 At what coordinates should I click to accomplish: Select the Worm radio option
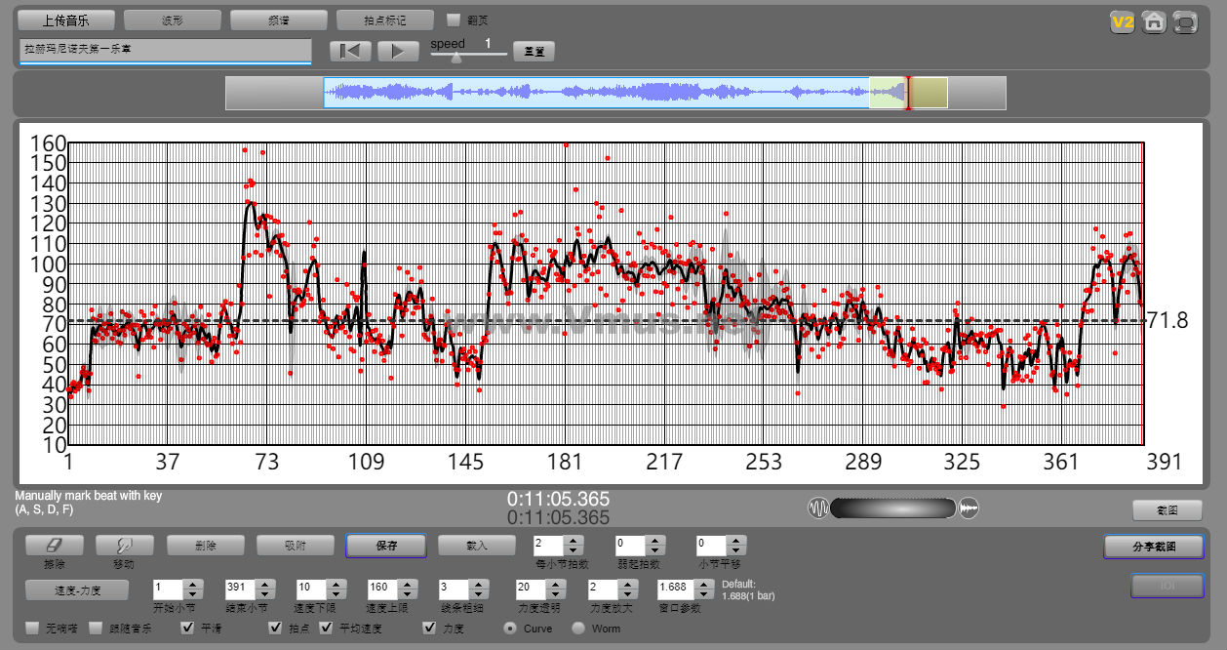(x=578, y=628)
